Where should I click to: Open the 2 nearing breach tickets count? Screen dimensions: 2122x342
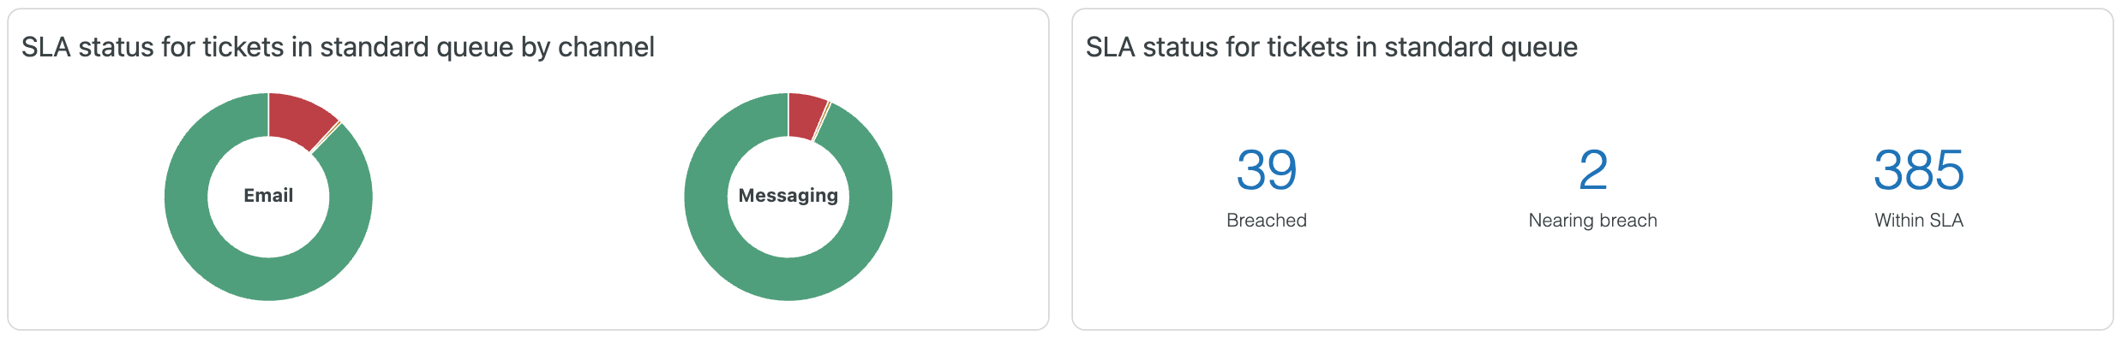pyautogui.click(x=1592, y=170)
